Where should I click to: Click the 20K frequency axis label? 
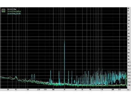coord(113,90)
